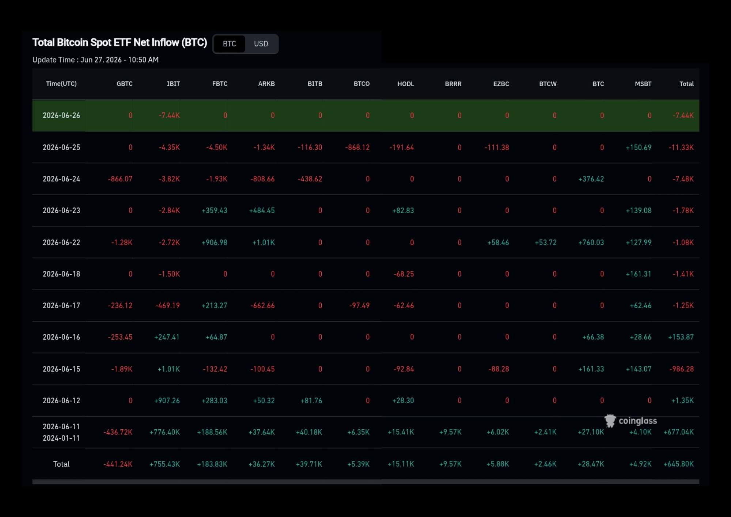This screenshot has width=731, height=517.
Task: Click the FBTC column header
Action: point(220,84)
